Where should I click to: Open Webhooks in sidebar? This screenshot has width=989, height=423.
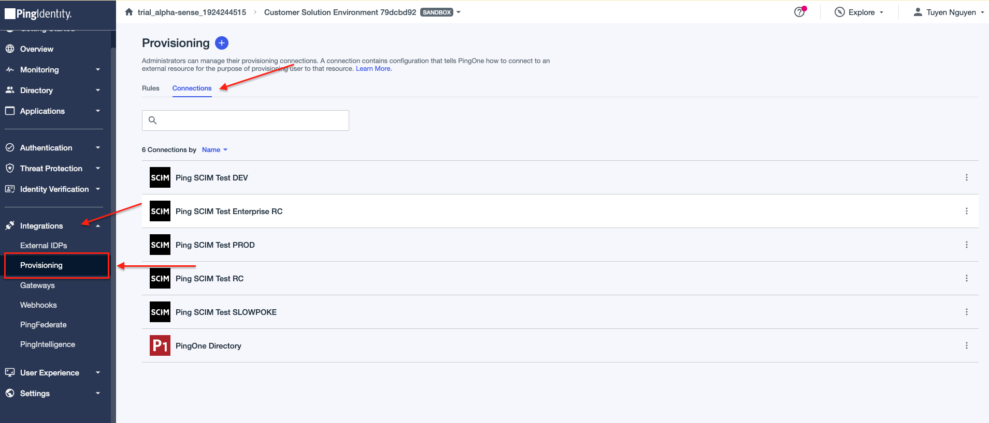(x=38, y=305)
